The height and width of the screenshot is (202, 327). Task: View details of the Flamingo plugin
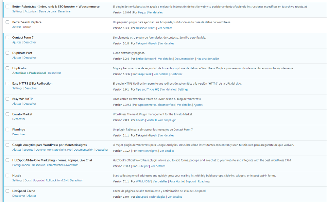pos(167,136)
